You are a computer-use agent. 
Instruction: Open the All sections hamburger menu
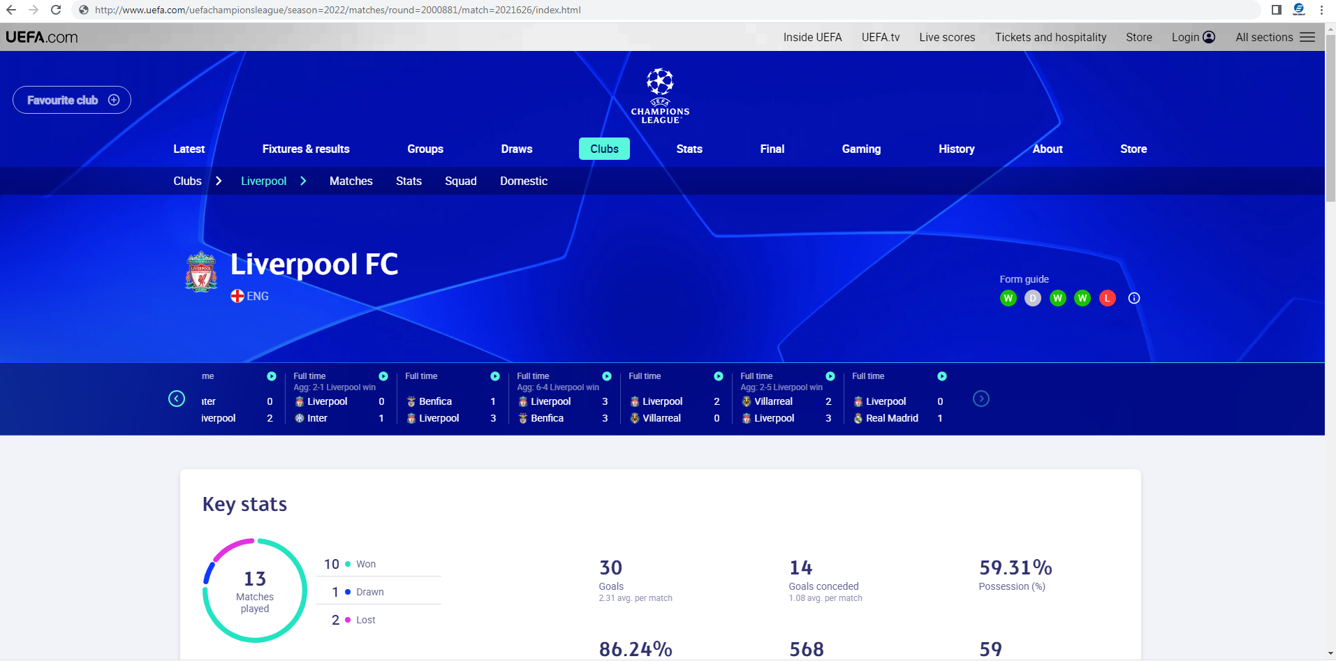tap(1307, 37)
